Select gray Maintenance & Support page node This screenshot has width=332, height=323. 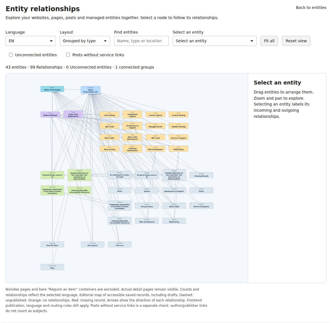click(x=174, y=190)
